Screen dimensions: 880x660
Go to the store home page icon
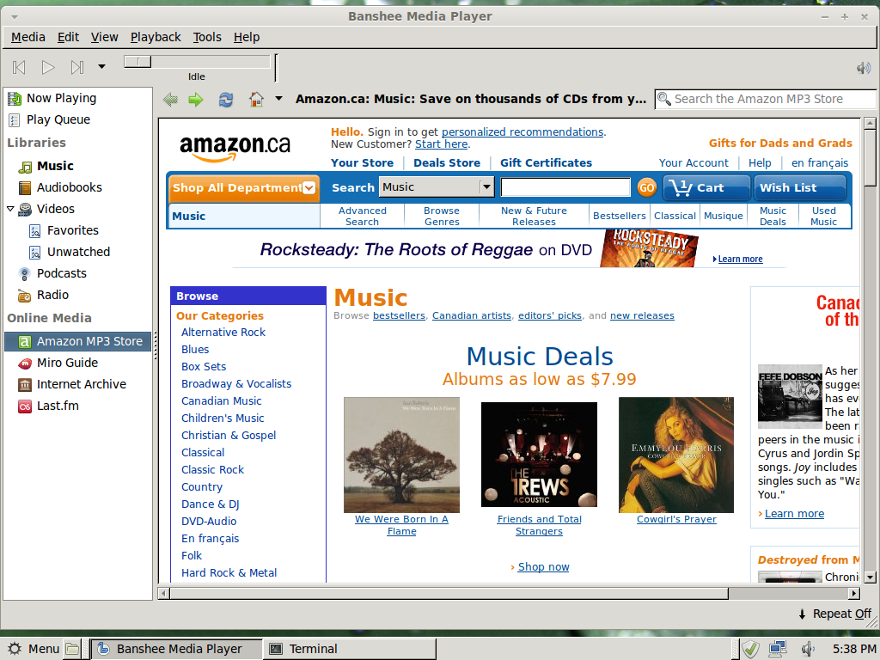tap(256, 100)
